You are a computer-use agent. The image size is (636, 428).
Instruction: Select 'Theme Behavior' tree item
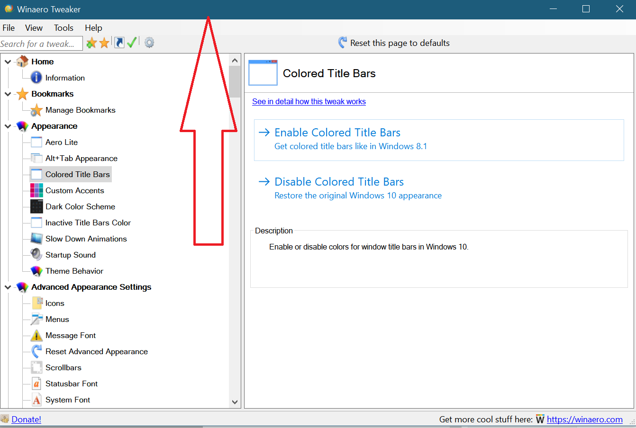[x=74, y=271]
